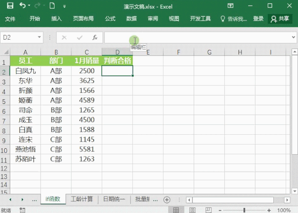Switch to Page Break Preview icon
Viewport: 298px width, 213px height.
point(209,210)
